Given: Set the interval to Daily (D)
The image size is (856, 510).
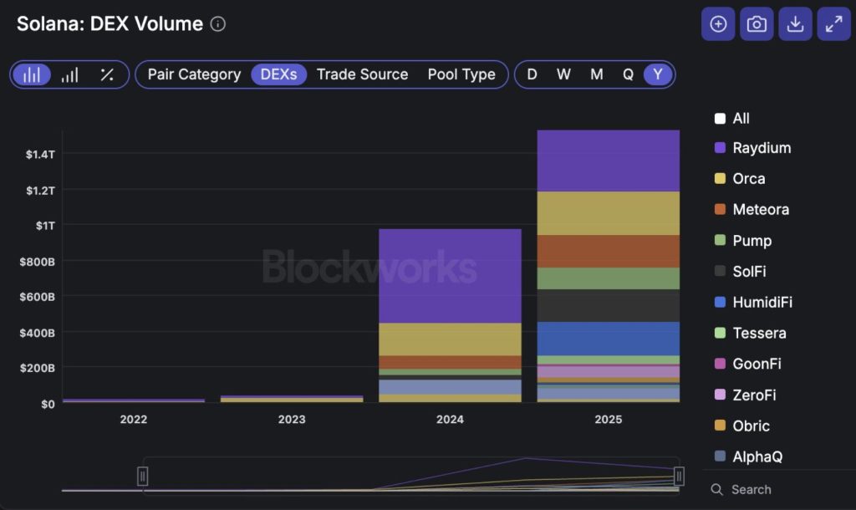Looking at the screenshot, I should (x=532, y=74).
